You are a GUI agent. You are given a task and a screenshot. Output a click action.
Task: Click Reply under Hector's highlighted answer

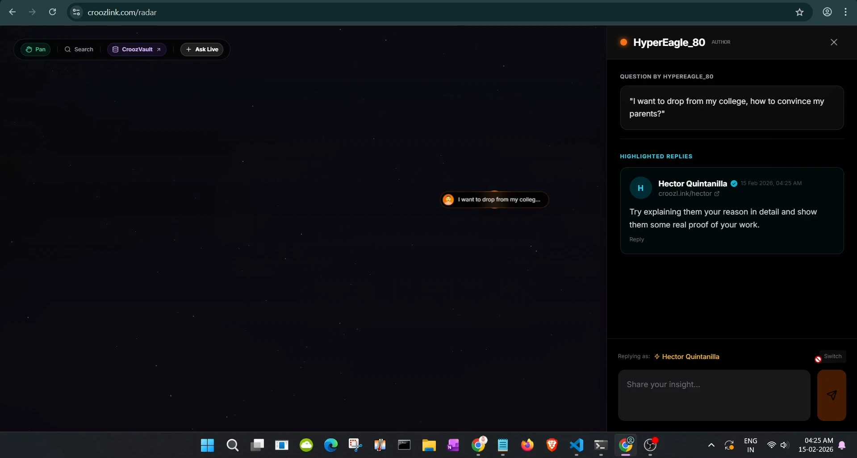[636, 239]
